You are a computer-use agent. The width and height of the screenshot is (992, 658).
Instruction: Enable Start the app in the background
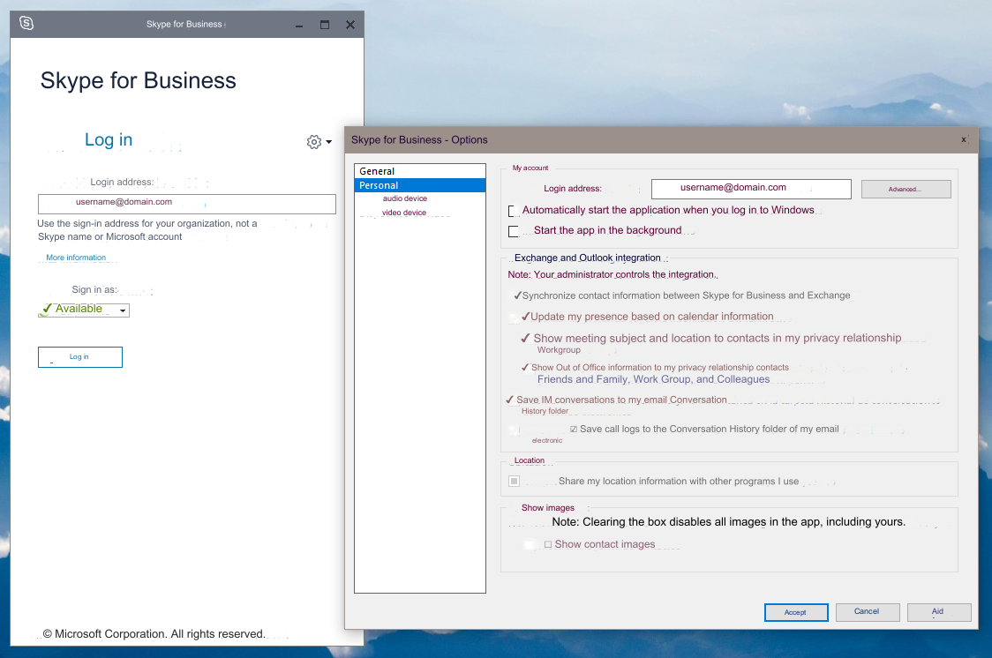[x=513, y=231]
